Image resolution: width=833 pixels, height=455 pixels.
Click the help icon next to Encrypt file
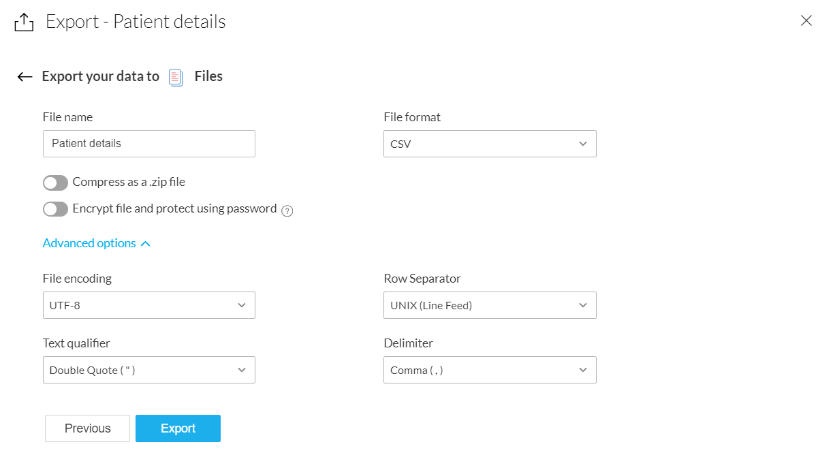(287, 210)
